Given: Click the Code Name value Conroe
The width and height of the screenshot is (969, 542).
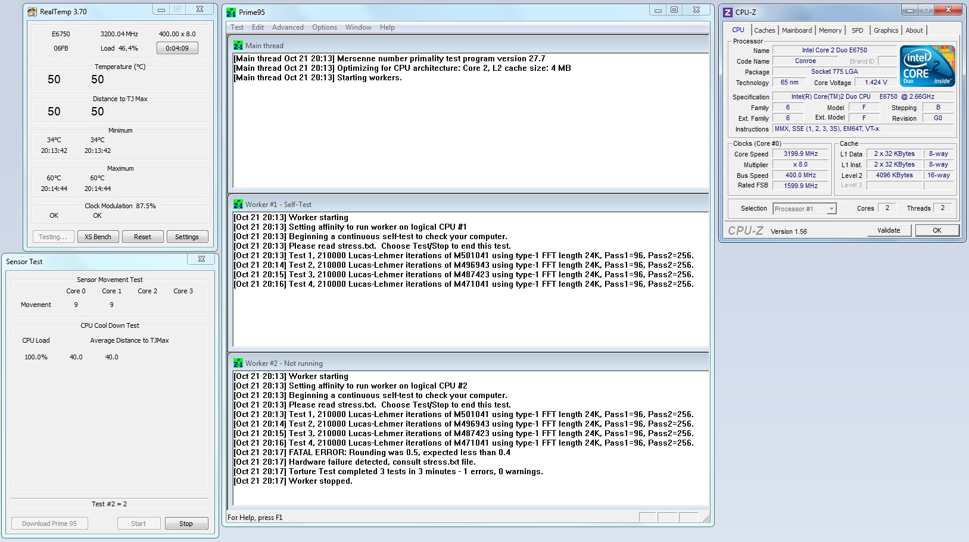Looking at the screenshot, I should point(805,61).
